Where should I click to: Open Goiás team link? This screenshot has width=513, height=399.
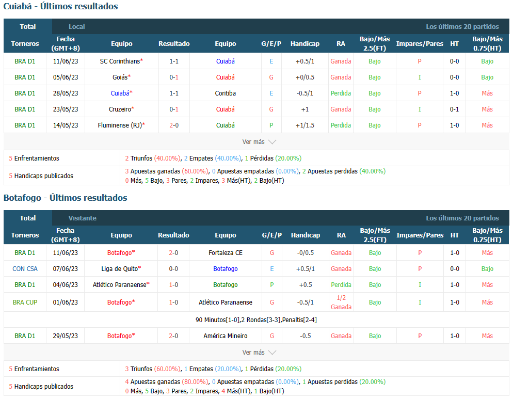(121, 77)
